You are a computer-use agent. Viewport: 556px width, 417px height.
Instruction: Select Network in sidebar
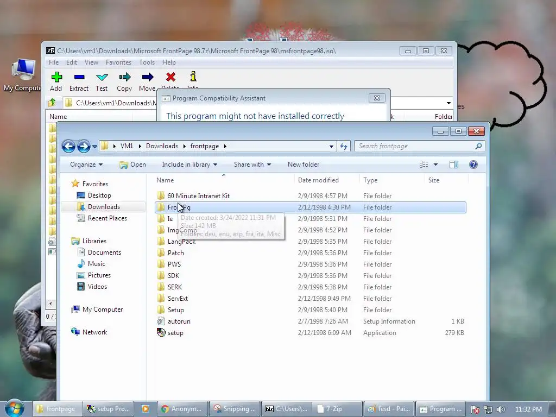point(94,332)
